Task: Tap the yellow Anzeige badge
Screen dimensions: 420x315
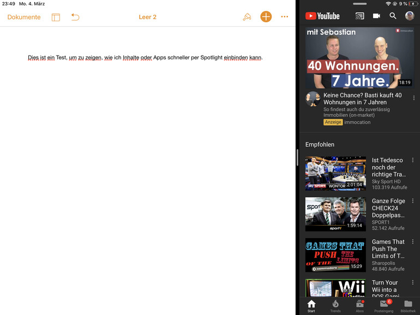Action: [333, 122]
